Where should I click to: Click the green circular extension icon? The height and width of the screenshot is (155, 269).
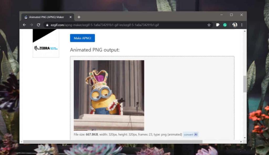[x=225, y=25]
